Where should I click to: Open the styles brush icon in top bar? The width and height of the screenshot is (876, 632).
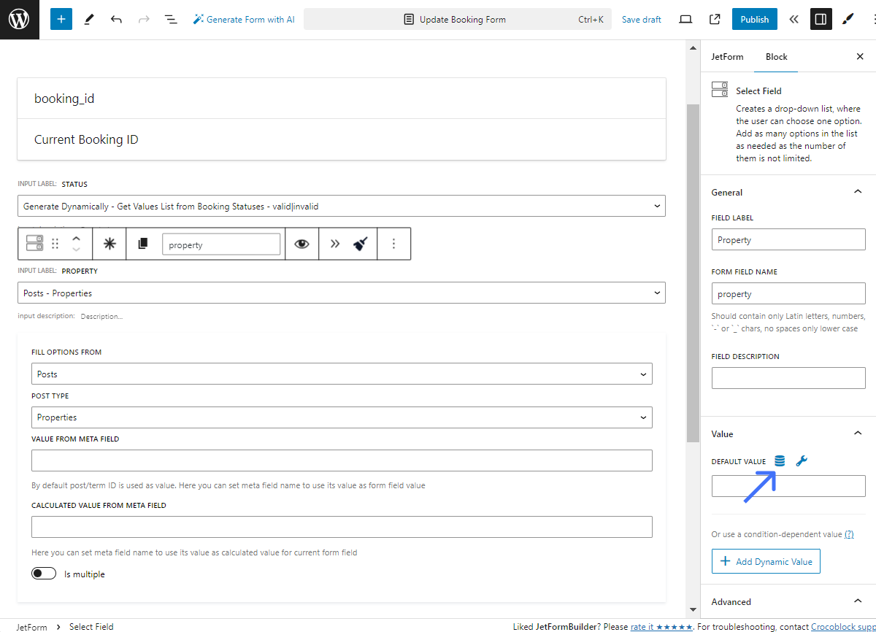[848, 20]
